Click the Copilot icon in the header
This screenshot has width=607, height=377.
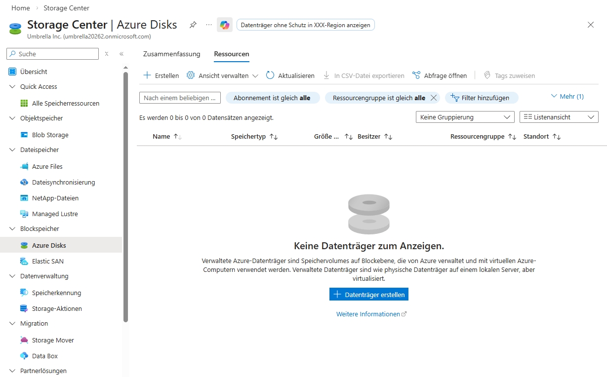[x=225, y=25]
